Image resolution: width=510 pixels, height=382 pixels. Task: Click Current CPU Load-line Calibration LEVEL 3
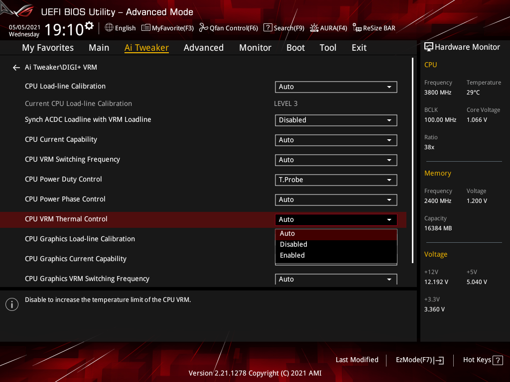(285, 103)
